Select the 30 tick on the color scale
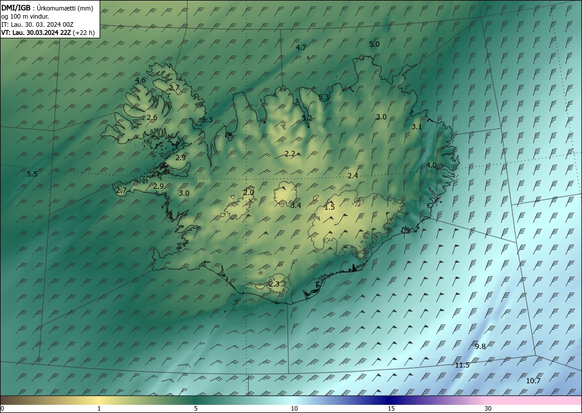 (x=488, y=408)
